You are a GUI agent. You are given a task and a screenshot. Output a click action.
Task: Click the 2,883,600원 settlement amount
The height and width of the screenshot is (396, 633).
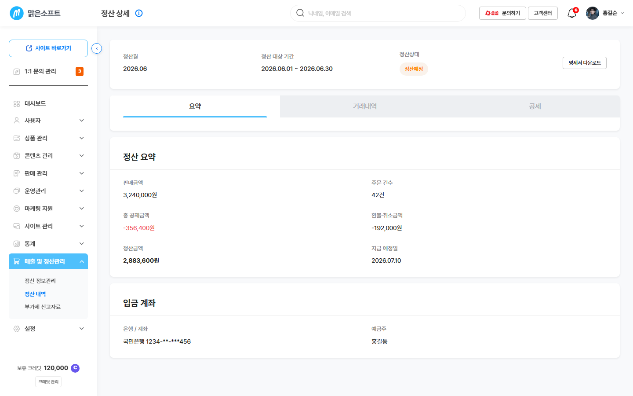click(x=141, y=261)
